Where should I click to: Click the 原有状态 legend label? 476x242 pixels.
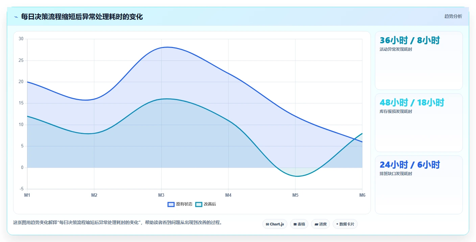pyautogui.click(x=184, y=204)
